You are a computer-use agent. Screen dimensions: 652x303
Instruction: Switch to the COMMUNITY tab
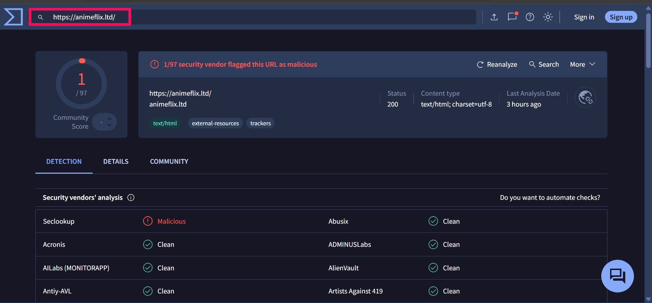pyautogui.click(x=169, y=161)
